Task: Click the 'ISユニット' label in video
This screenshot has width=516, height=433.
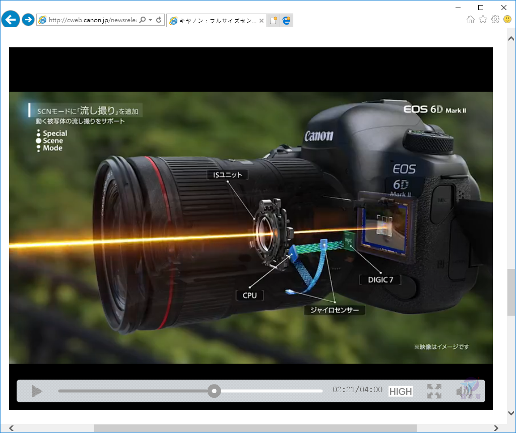Action: (x=227, y=175)
